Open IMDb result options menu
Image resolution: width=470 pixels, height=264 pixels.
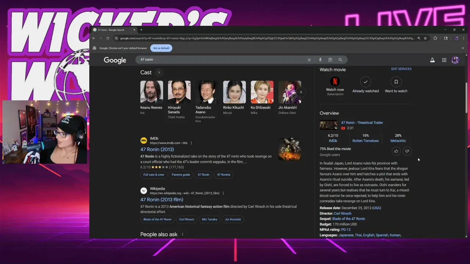click(191, 143)
